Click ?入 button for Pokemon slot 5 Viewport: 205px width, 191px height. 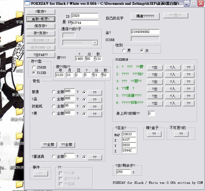(173, 96)
